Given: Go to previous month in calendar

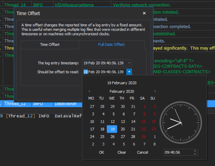Looking at the screenshot, I should pos(89,91).
